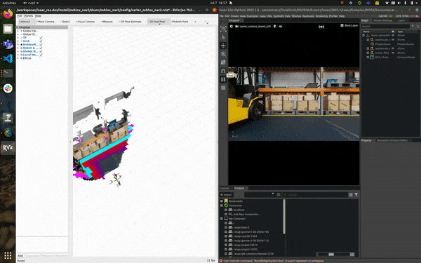Toggle the Snap magnet icon
The width and height of the screenshot is (421, 263).
[x=223, y=71]
